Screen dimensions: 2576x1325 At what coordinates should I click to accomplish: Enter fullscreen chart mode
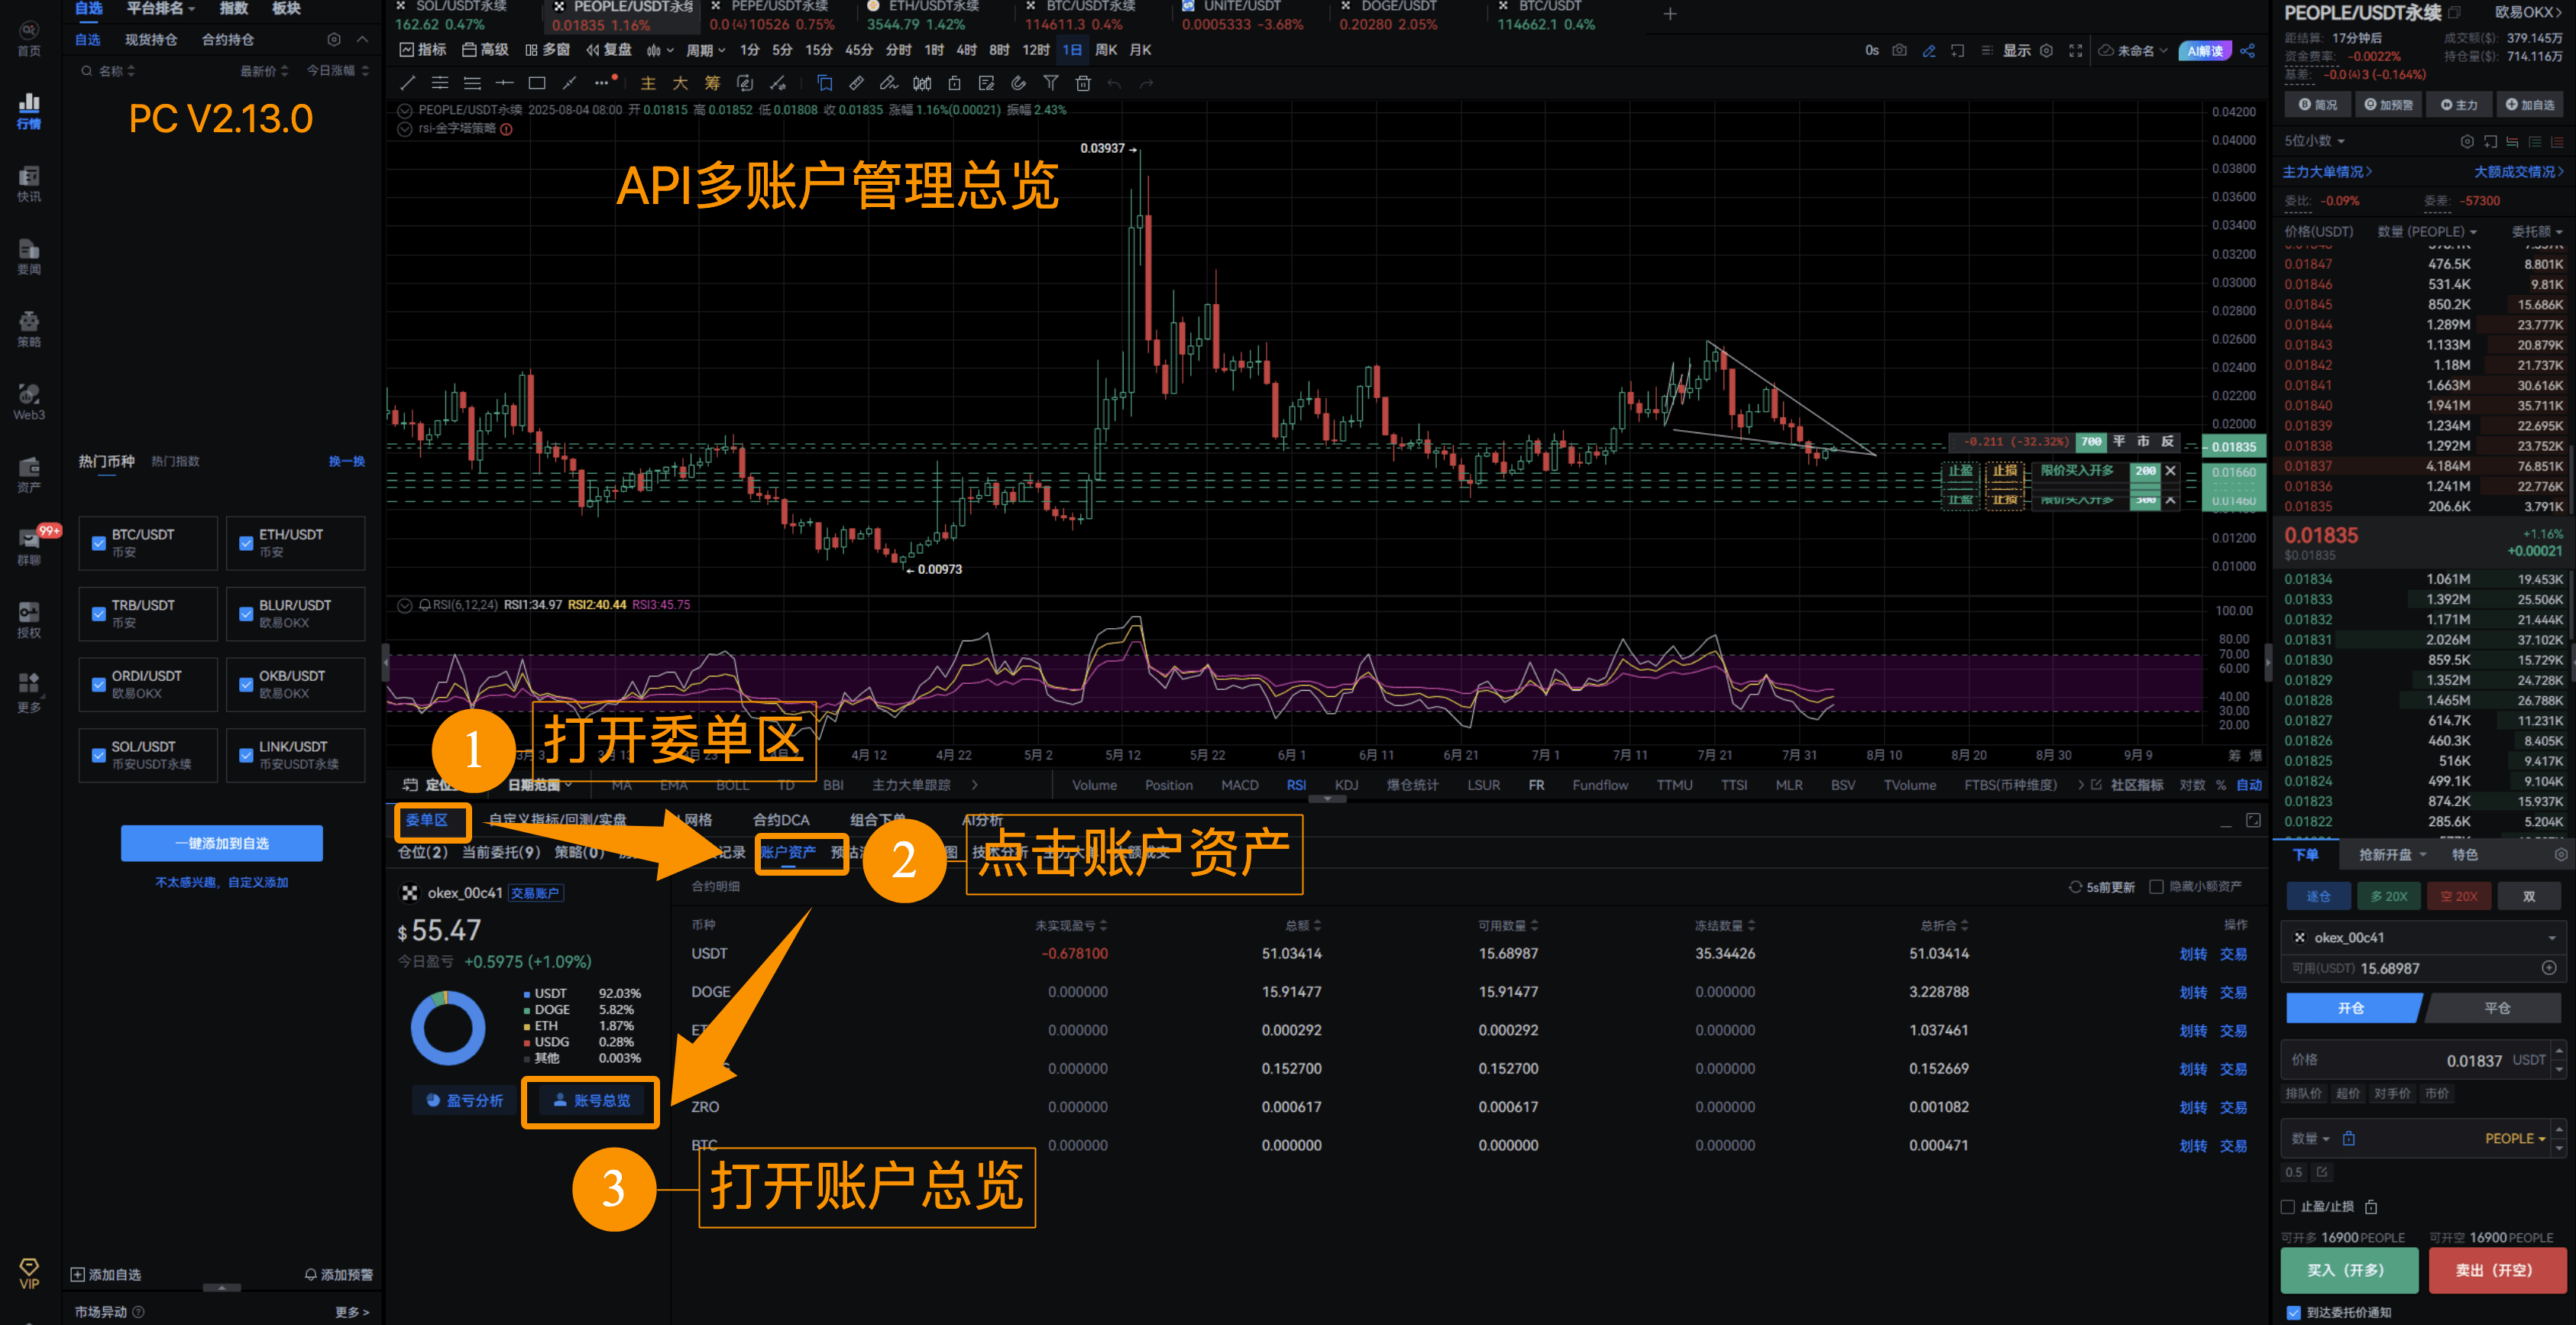(x=2076, y=50)
